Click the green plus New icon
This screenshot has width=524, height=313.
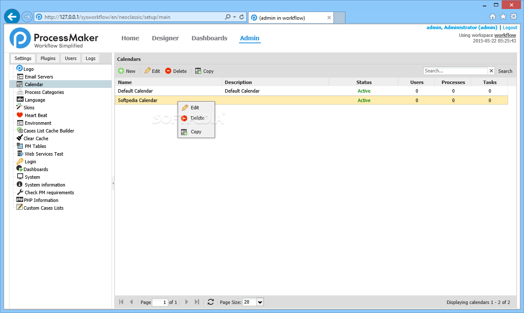[121, 71]
